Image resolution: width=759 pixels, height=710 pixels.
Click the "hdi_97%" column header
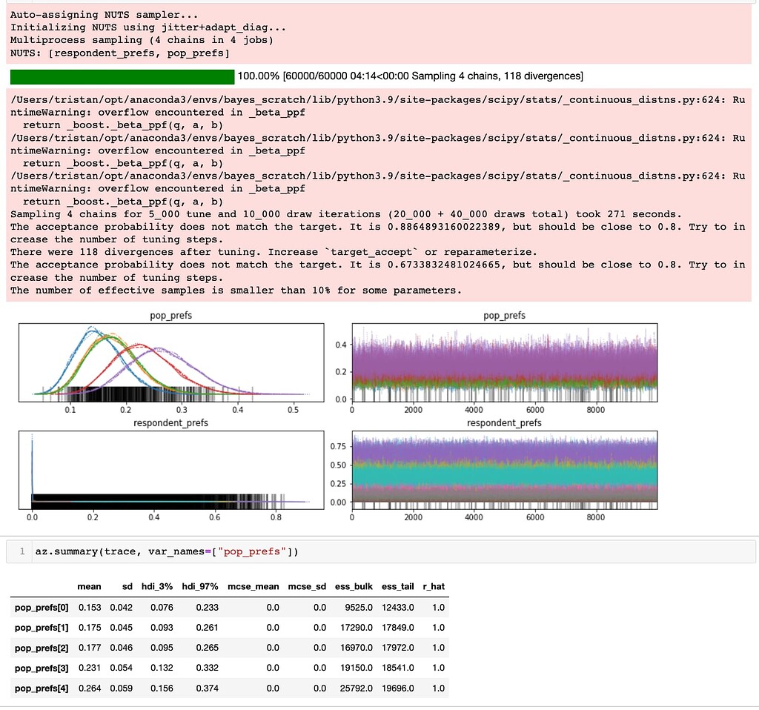pos(200,586)
